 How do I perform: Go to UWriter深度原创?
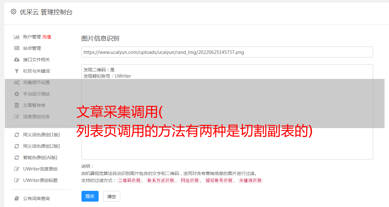pyautogui.click(x=40, y=169)
